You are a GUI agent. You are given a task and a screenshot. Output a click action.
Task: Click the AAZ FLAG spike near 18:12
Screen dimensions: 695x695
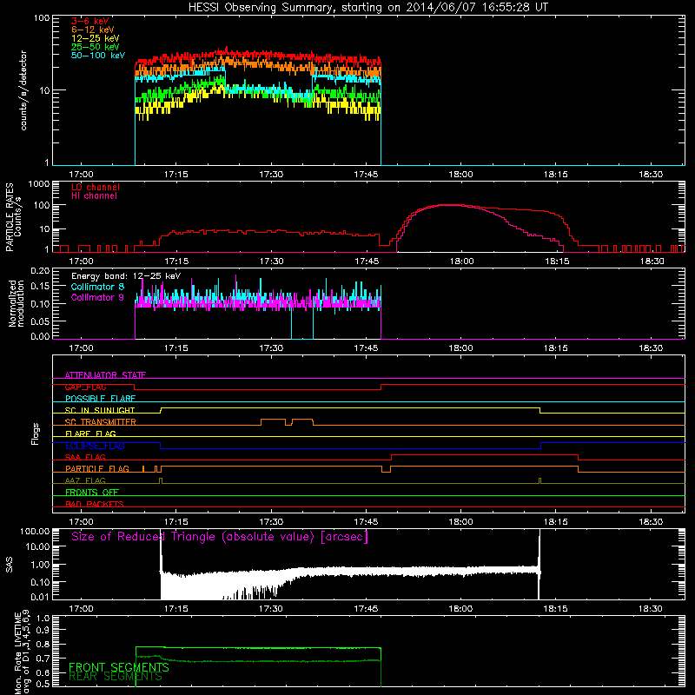click(539, 481)
